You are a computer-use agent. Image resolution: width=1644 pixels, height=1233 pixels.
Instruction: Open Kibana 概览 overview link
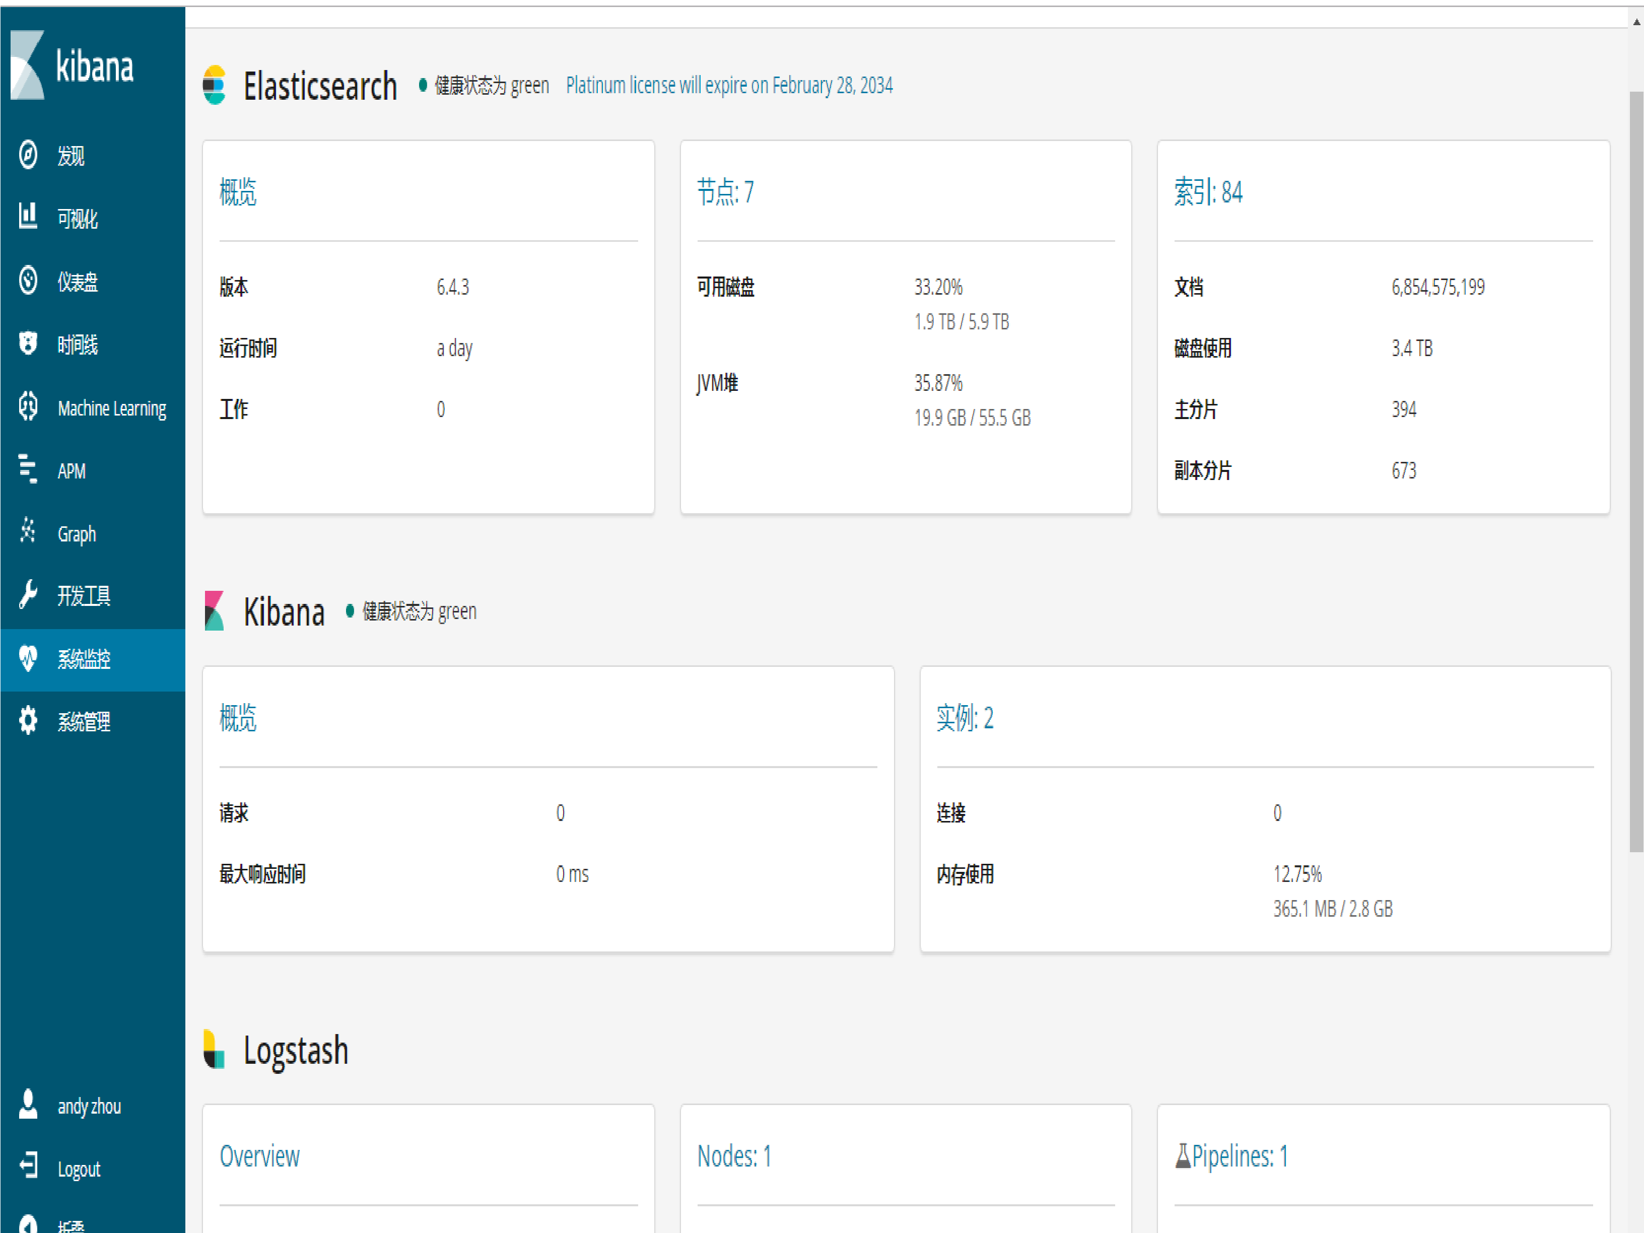point(238,717)
